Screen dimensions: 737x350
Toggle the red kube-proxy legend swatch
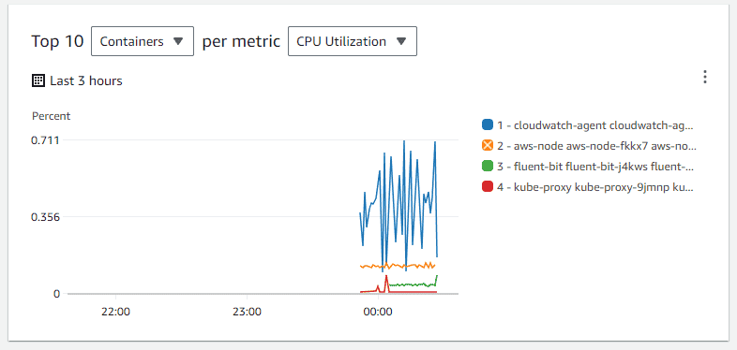click(x=488, y=187)
